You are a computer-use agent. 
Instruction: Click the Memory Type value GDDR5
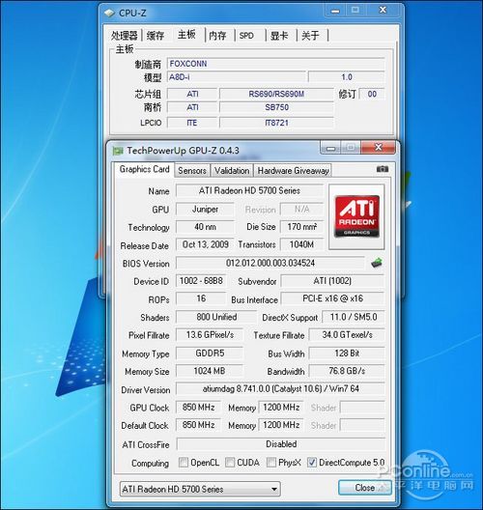click(x=210, y=353)
